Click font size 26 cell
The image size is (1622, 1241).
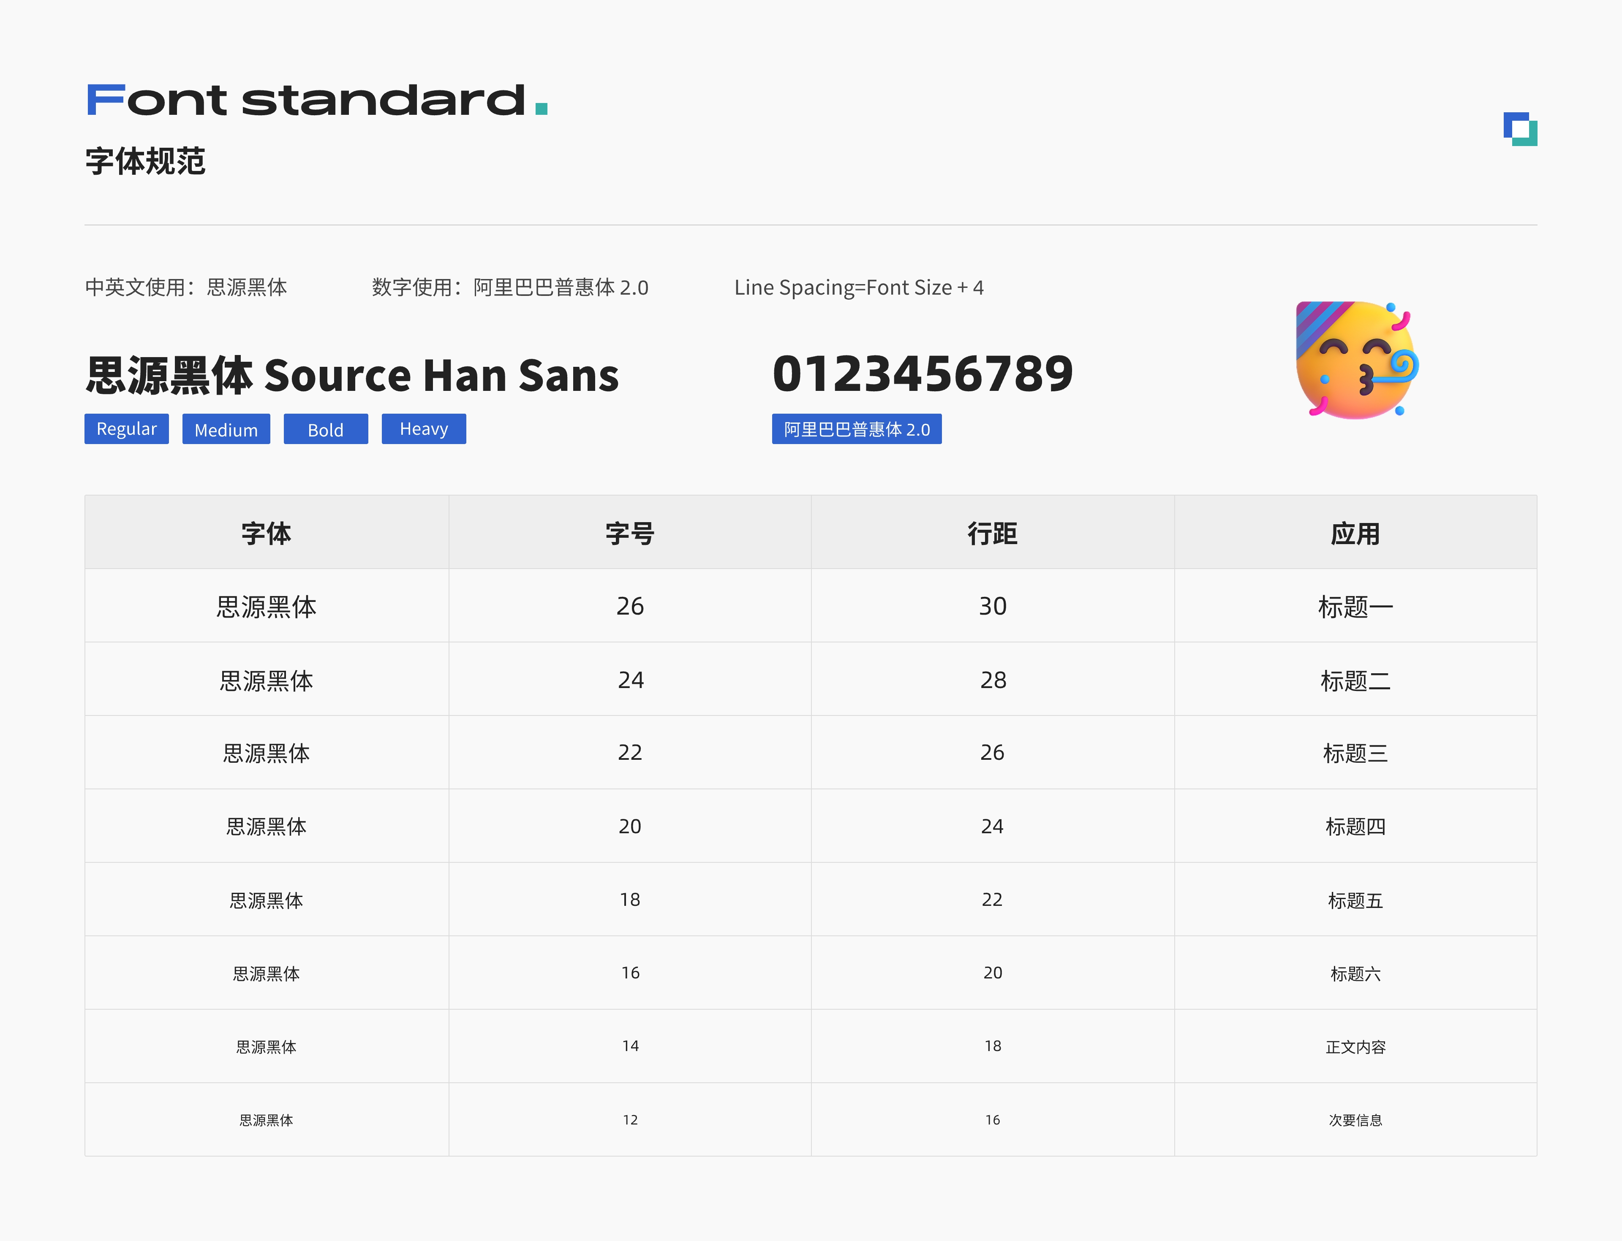[629, 607]
